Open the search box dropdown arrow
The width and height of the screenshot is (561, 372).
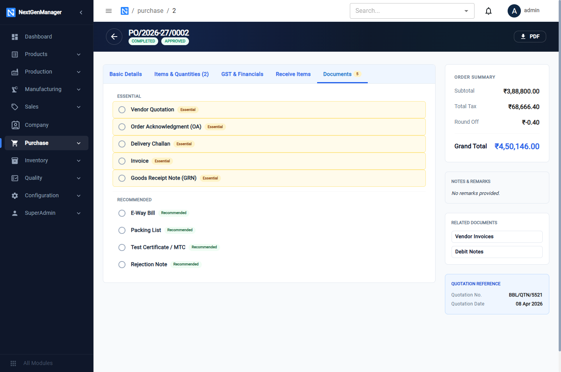(x=466, y=11)
